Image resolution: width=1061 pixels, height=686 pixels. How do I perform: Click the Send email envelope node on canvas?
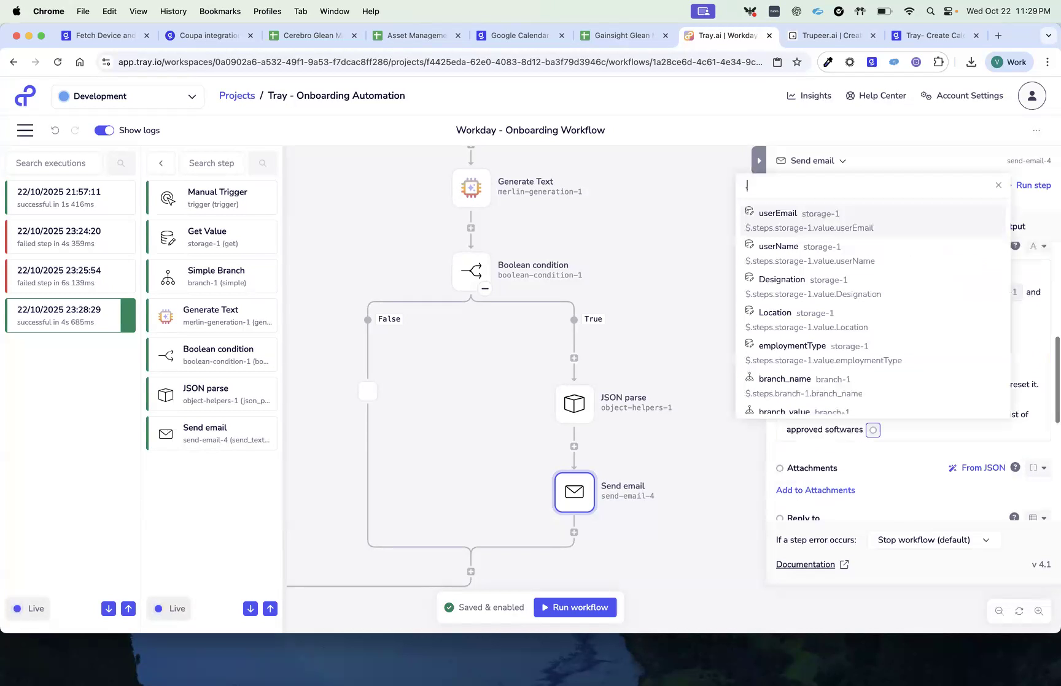click(574, 491)
